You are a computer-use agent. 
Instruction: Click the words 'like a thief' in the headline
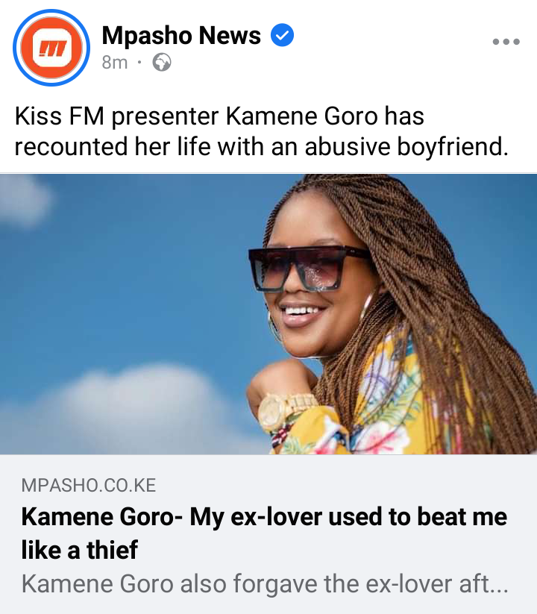click(x=80, y=550)
